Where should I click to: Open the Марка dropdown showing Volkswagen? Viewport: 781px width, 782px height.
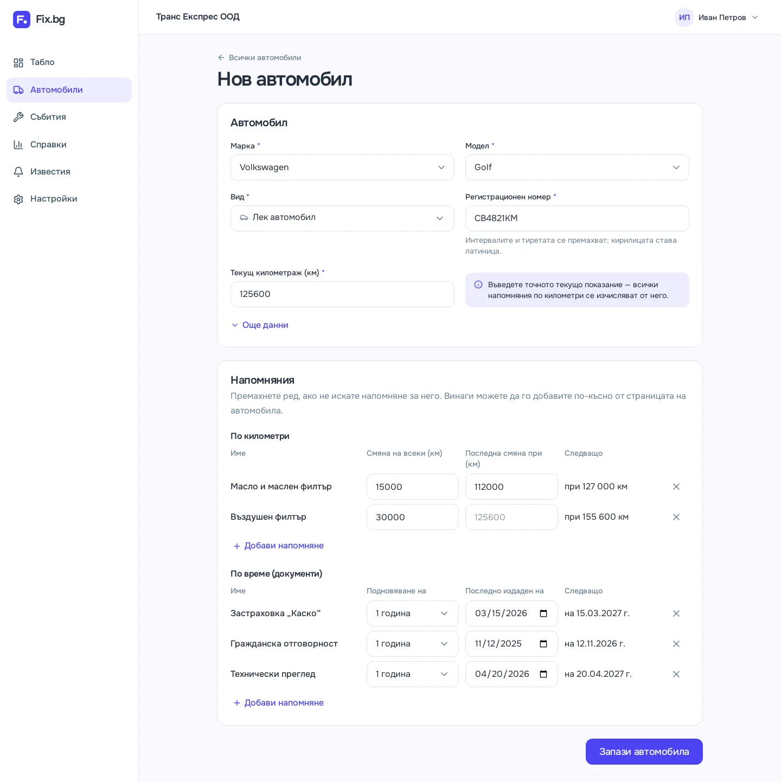tap(342, 167)
